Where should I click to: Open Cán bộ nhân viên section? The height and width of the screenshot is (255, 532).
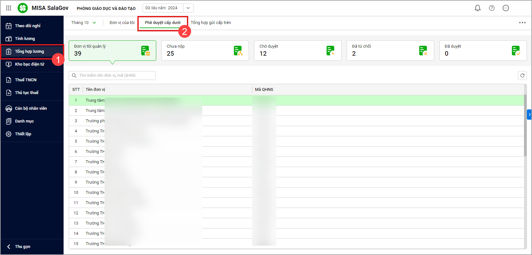(x=31, y=108)
